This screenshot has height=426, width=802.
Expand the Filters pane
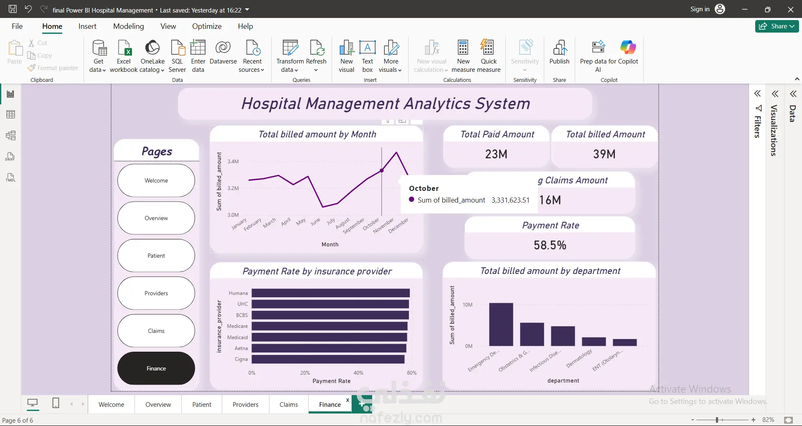click(x=757, y=94)
